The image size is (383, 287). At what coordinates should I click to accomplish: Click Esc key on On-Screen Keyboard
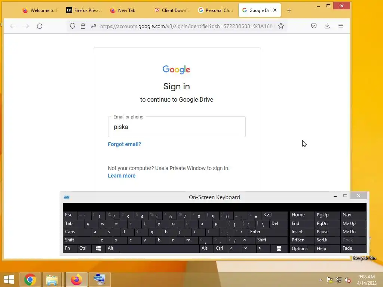[x=70, y=215]
